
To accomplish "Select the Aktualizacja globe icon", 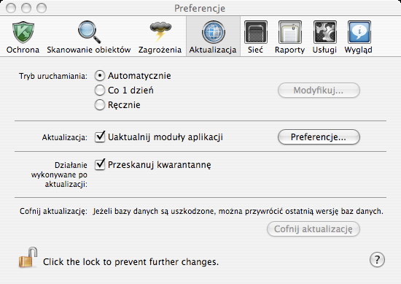I will pos(214,32).
